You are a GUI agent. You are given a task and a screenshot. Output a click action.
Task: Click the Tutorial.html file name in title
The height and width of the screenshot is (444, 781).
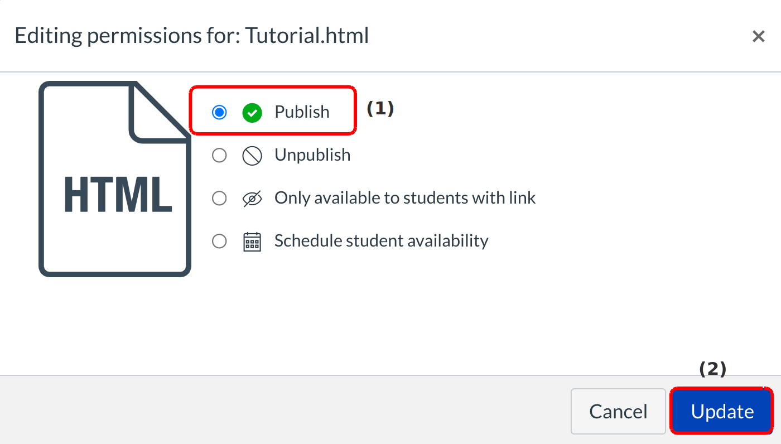point(307,36)
